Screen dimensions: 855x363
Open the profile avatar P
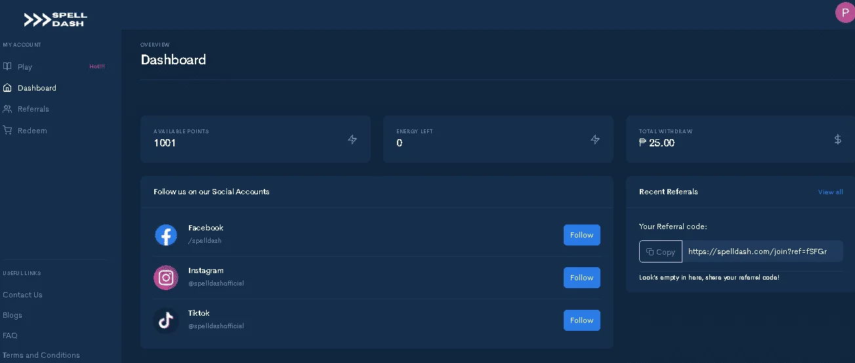point(845,12)
